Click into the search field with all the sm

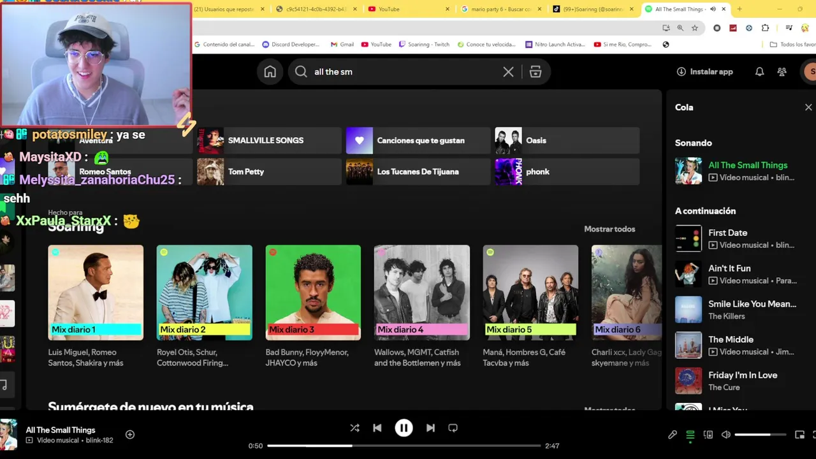[405, 72]
